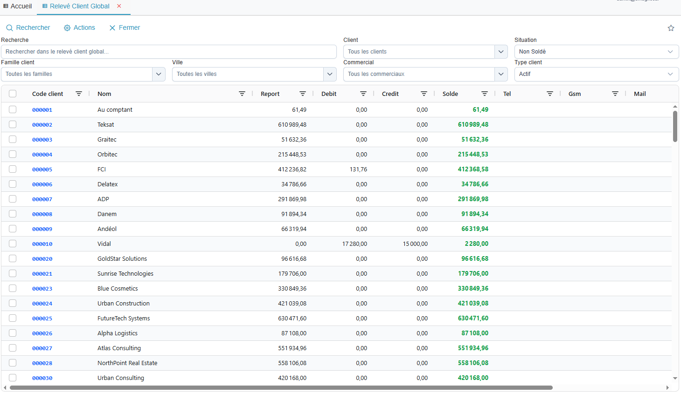Select the checkbox on the Vidal row
This screenshot has height=400, width=681.
[13, 243]
